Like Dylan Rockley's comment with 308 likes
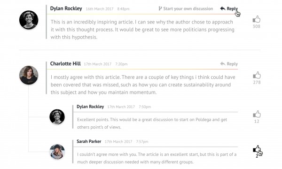 (x=257, y=19)
